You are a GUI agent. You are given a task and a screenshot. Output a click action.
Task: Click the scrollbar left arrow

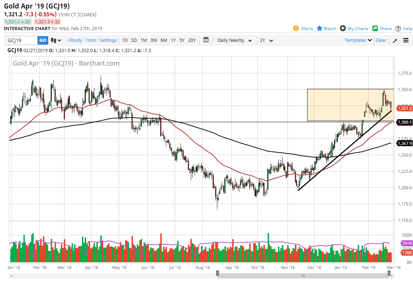click(x=11, y=276)
